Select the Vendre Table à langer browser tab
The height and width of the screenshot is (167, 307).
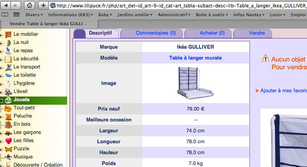[x=49, y=24]
